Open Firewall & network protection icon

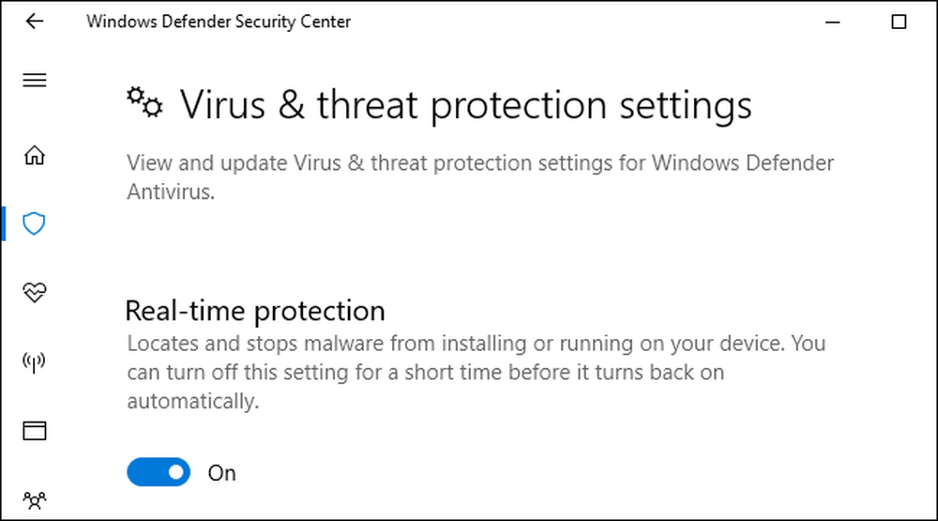pos(34,361)
